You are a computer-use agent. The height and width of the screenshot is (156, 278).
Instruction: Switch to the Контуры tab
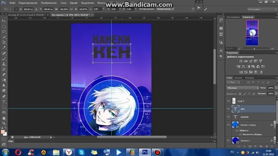point(250,78)
